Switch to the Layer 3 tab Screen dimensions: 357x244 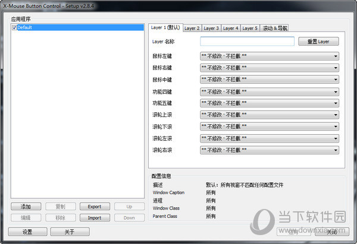tap(211, 28)
